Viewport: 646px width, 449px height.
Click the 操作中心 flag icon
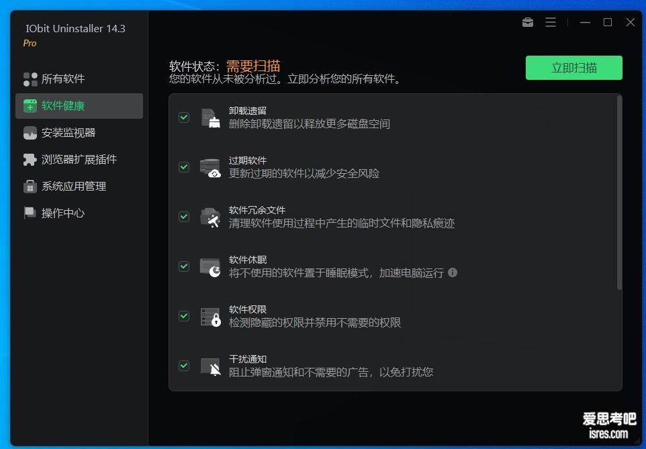[30, 213]
